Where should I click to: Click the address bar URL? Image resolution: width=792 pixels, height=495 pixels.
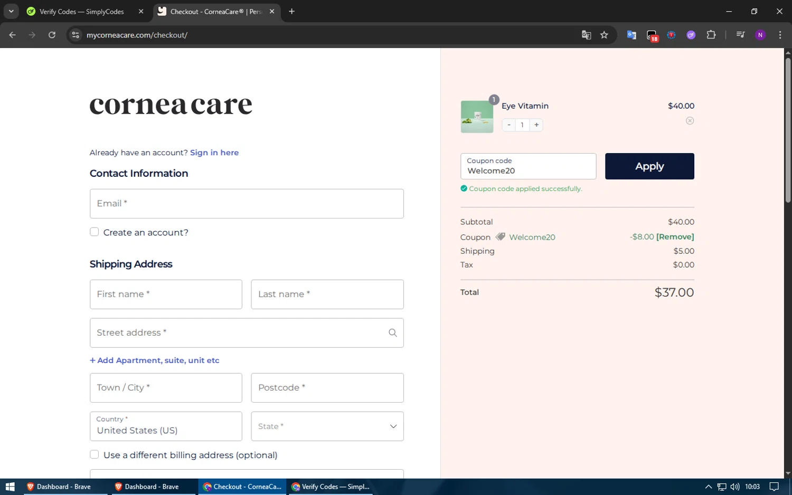point(137,35)
